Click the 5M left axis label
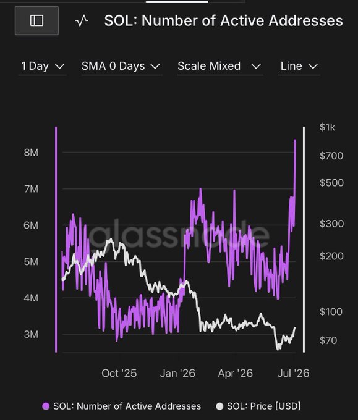The height and width of the screenshot is (420, 358). pyautogui.click(x=31, y=261)
